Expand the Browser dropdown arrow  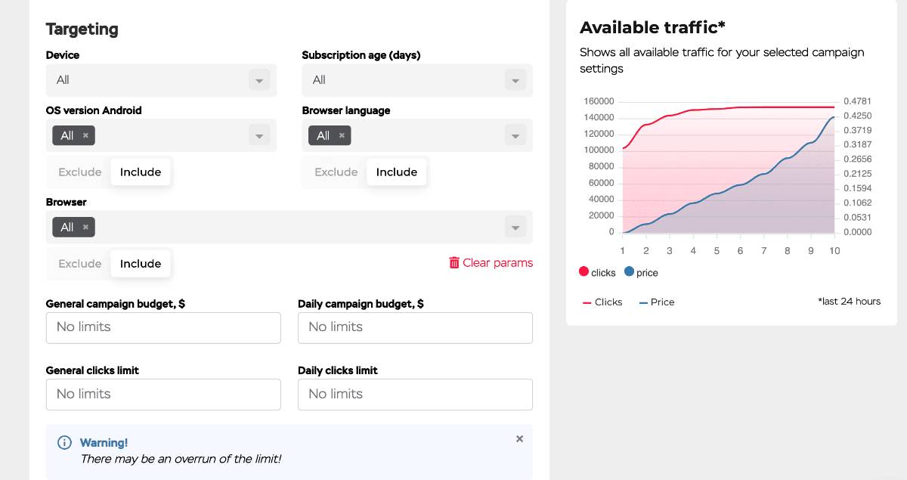[515, 228]
